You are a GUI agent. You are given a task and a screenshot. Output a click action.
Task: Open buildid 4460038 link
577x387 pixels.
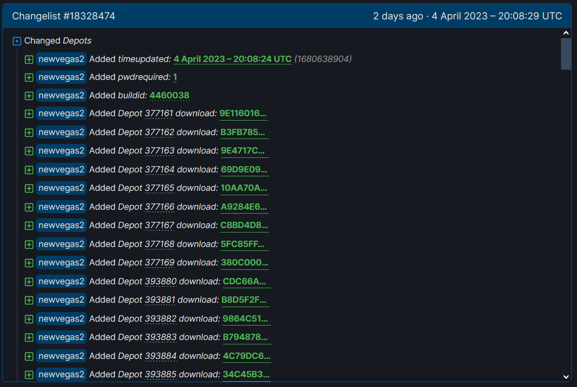click(169, 95)
